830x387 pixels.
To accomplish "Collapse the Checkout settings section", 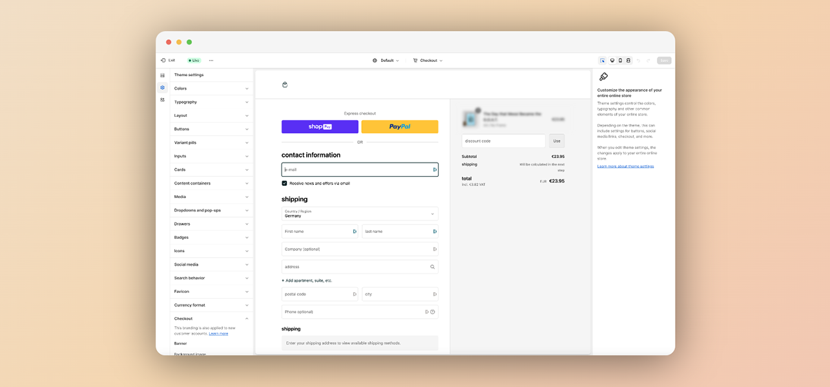I will [x=211, y=319].
